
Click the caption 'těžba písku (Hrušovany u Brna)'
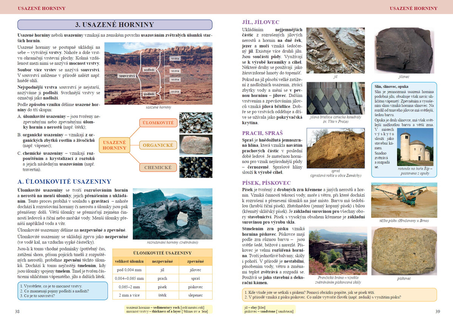403,220
